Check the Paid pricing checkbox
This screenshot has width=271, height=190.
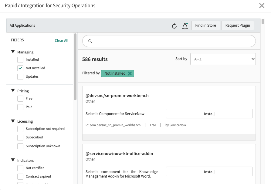20,107
